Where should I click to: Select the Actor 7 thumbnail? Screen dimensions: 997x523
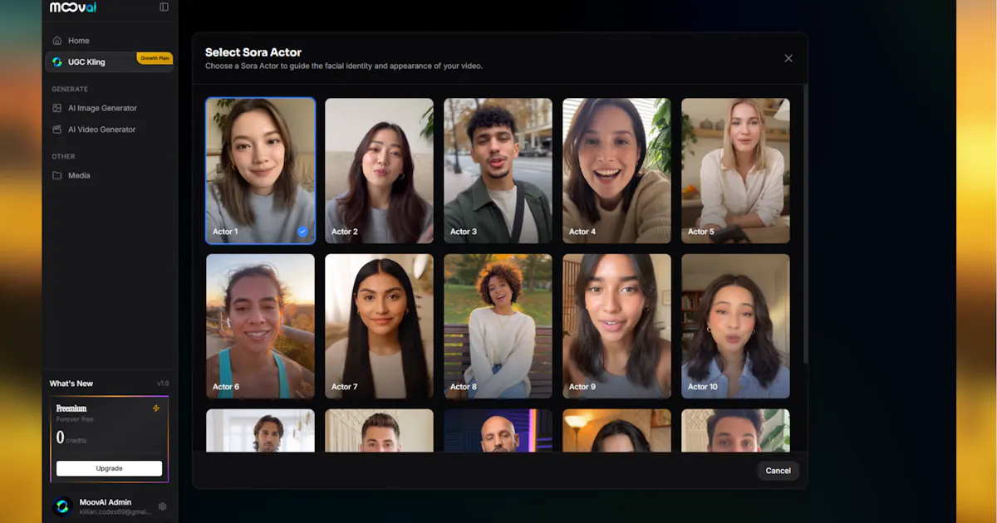pyautogui.click(x=379, y=326)
